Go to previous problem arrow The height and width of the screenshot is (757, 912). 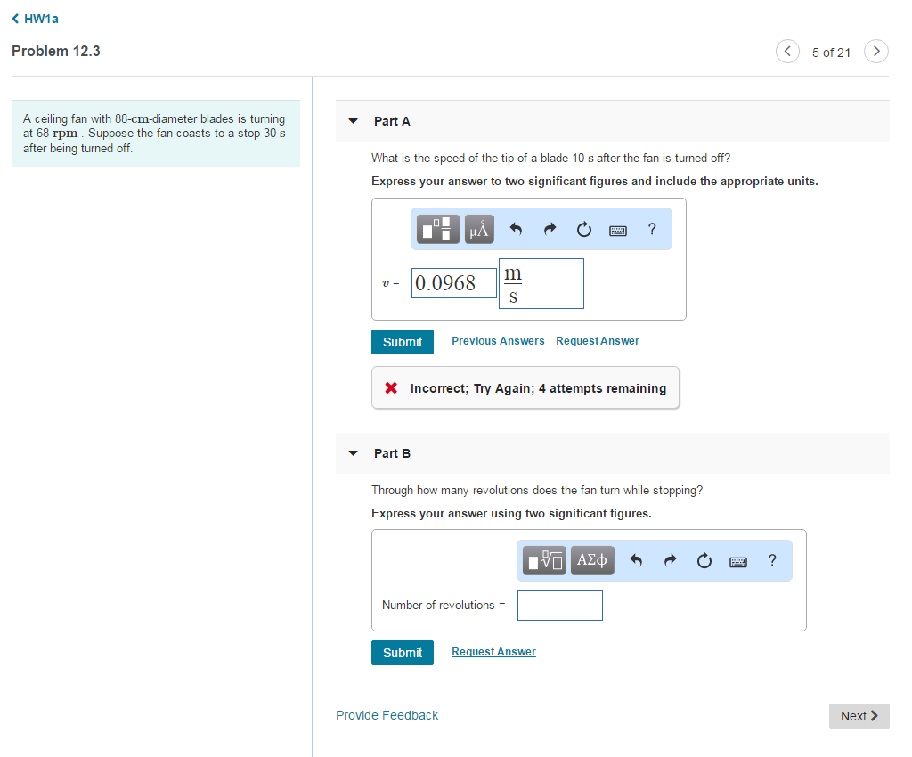(x=787, y=51)
